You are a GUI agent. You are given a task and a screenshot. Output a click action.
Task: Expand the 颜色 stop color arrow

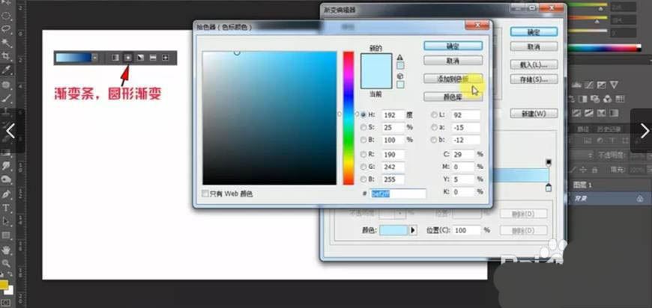click(x=411, y=230)
